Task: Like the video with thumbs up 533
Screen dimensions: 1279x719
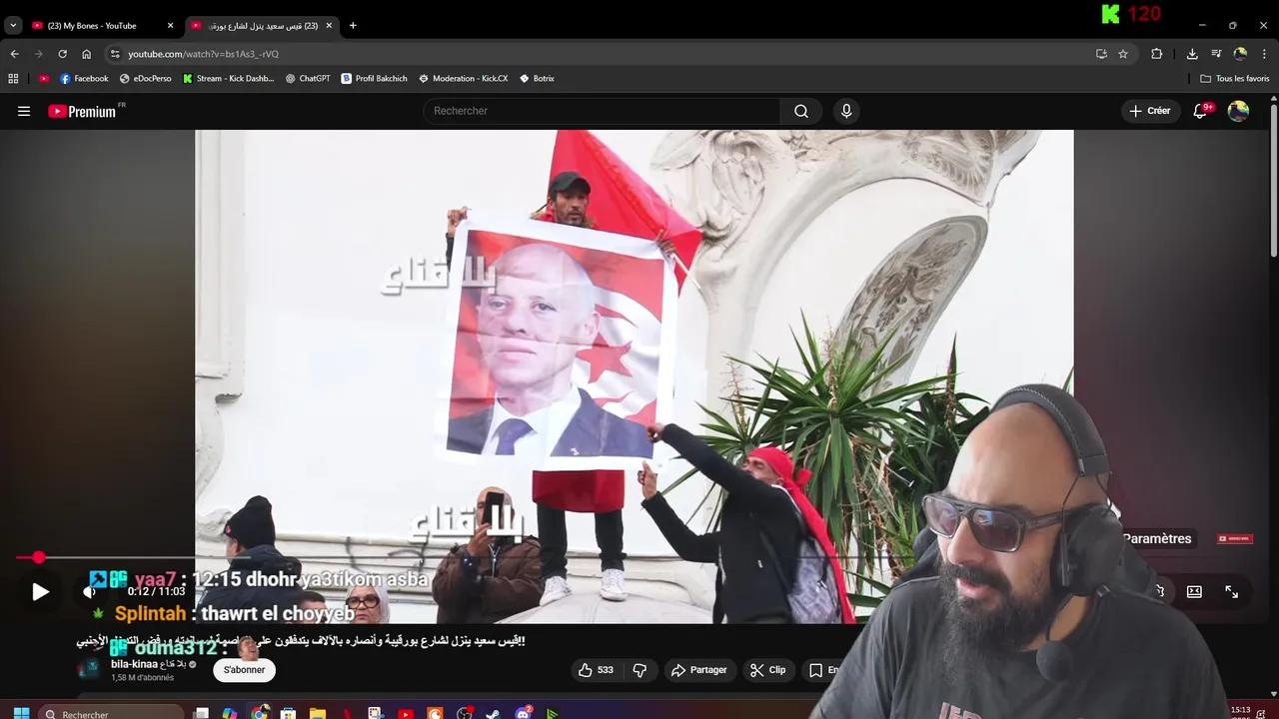Action: pos(596,670)
